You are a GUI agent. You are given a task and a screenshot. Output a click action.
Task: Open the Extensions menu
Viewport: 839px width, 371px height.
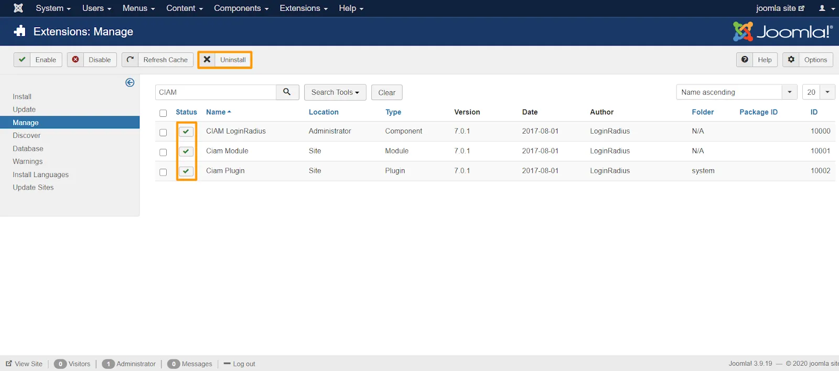pyautogui.click(x=304, y=8)
